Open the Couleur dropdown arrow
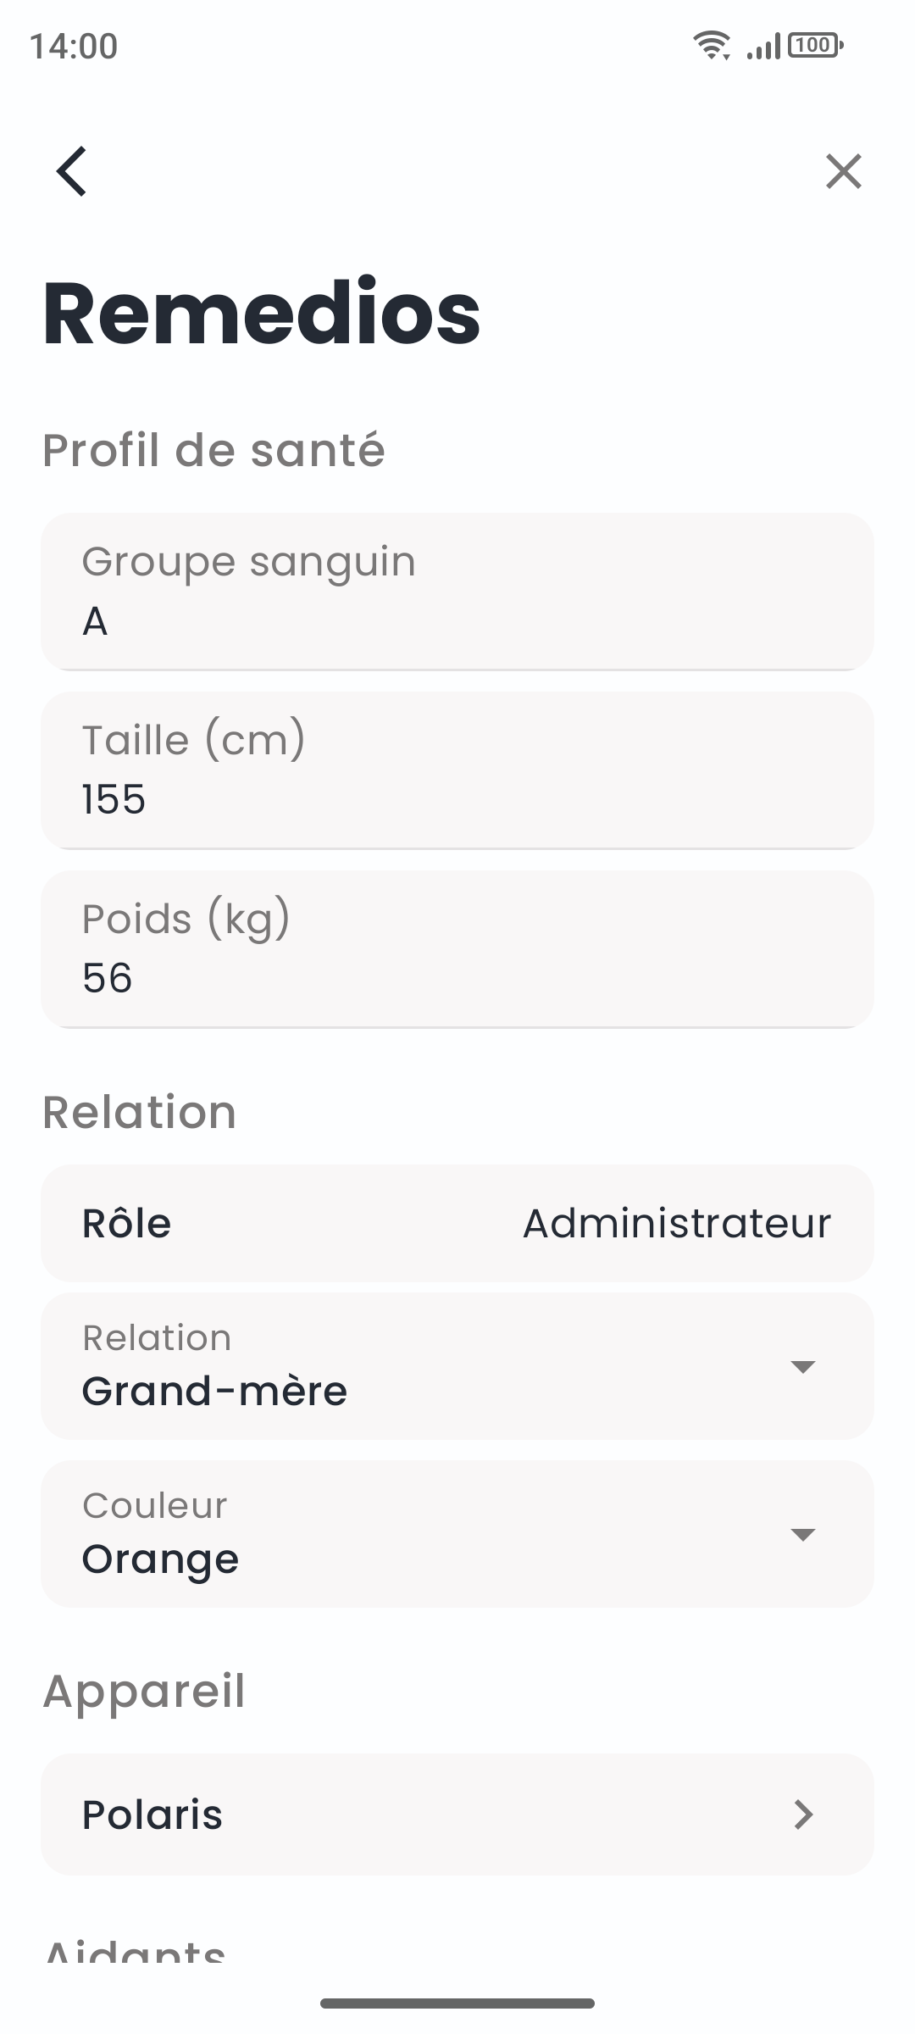The width and height of the screenshot is (915, 2034). coord(802,1534)
